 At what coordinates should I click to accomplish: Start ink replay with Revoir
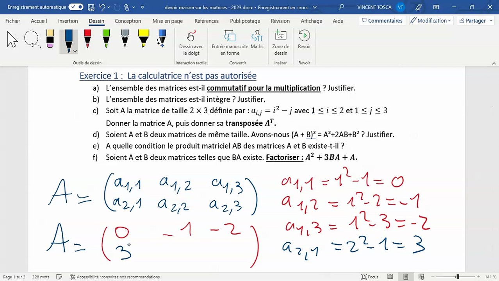tap(305, 40)
